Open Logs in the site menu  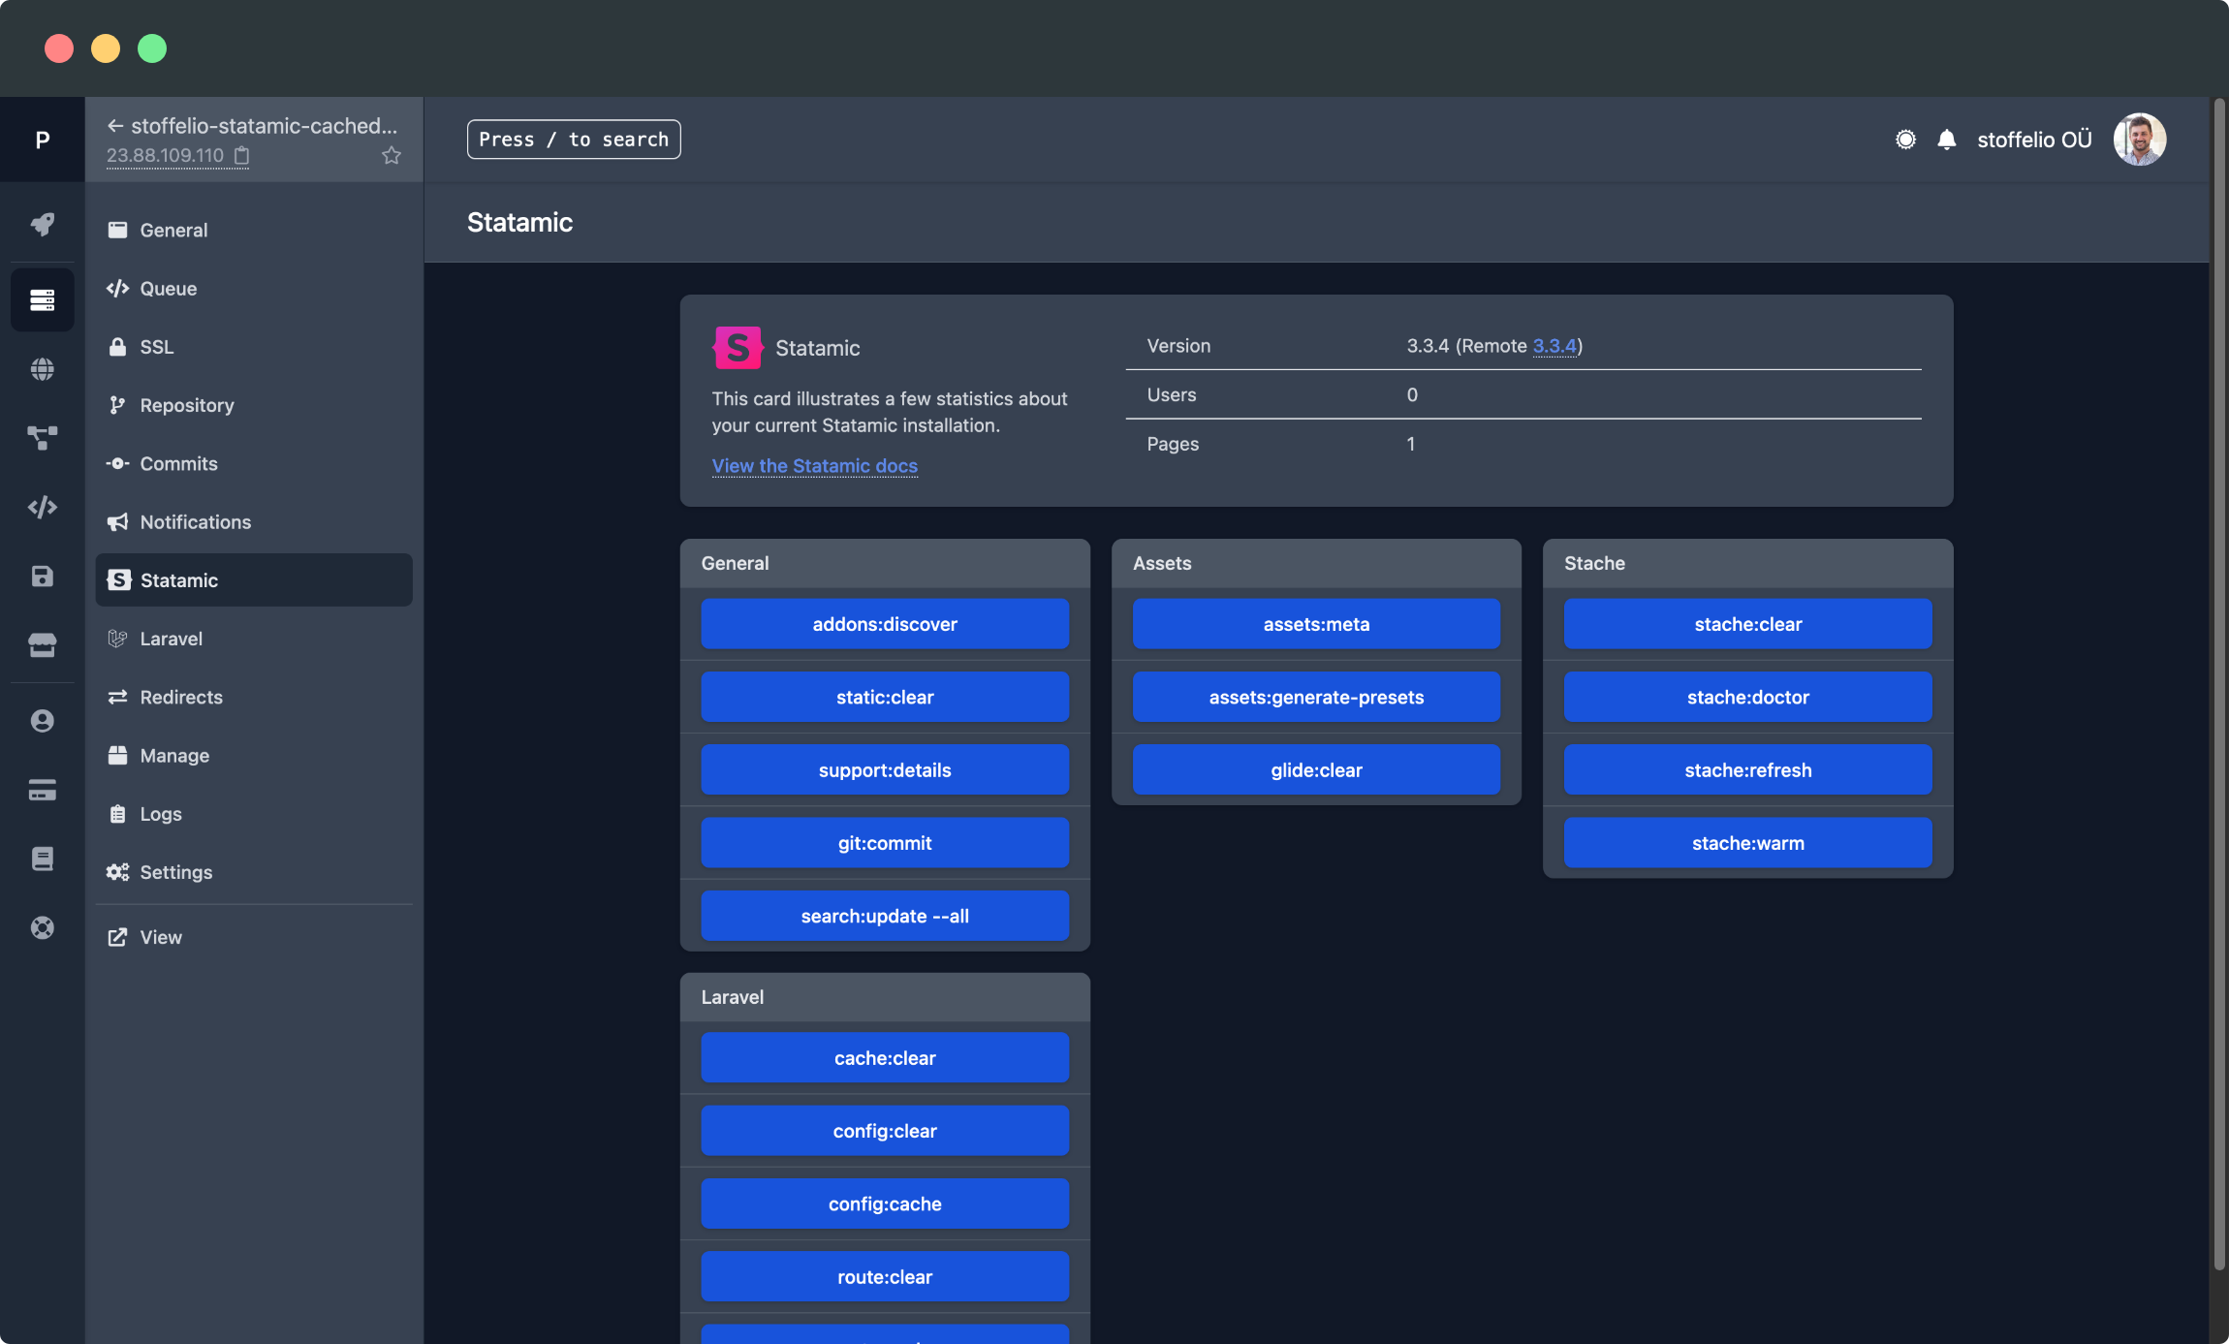coord(254,814)
